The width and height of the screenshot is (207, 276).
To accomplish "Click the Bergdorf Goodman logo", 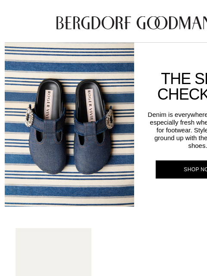I will [132, 23].
